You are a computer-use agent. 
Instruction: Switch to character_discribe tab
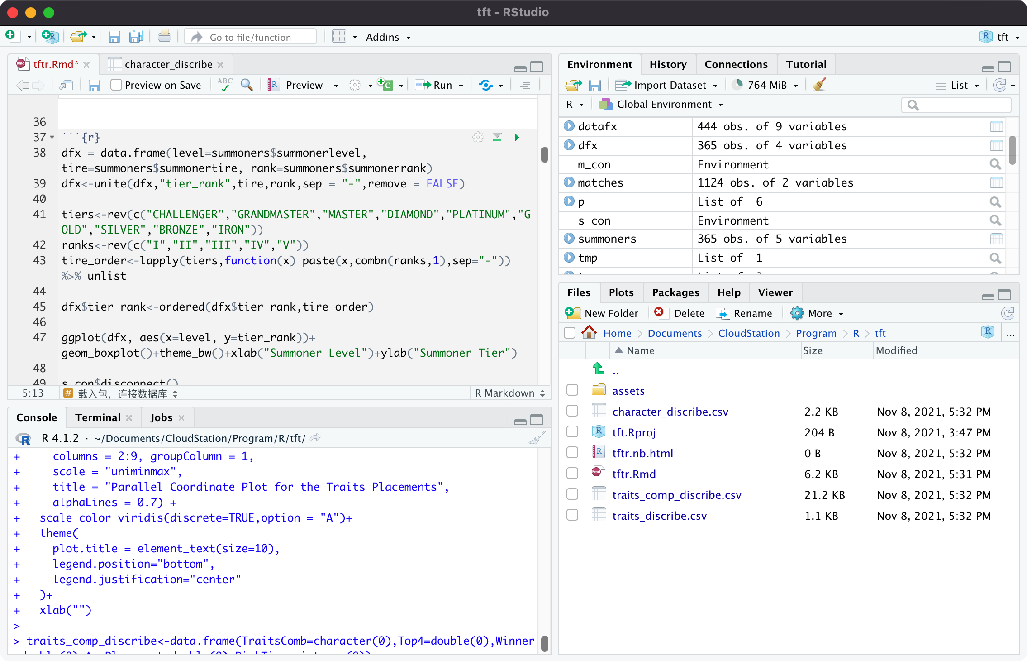coord(168,64)
